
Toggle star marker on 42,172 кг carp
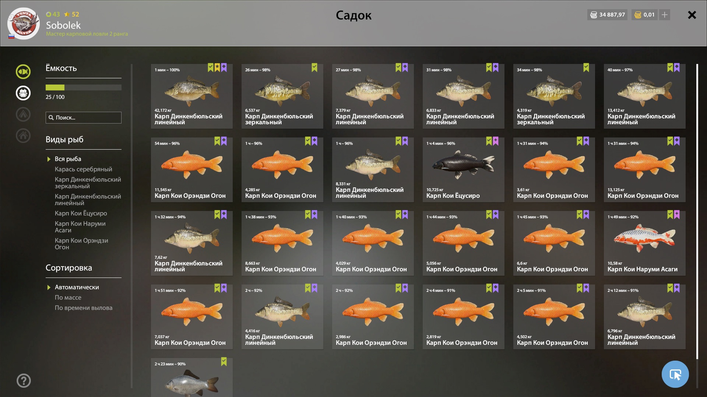point(217,68)
